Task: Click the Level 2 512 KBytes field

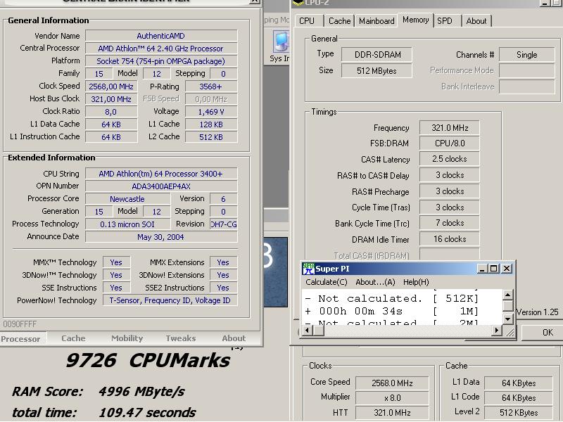Action: click(519, 413)
